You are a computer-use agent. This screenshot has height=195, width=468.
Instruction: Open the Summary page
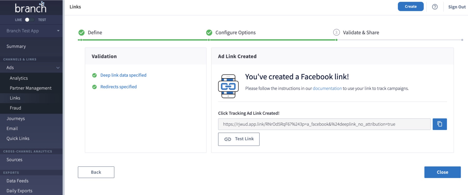[16, 46]
